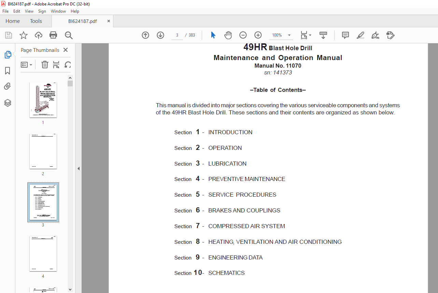Image resolution: width=438 pixels, height=293 pixels.
Task: Open the find text magnifier icon
Action: [x=69, y=35]
